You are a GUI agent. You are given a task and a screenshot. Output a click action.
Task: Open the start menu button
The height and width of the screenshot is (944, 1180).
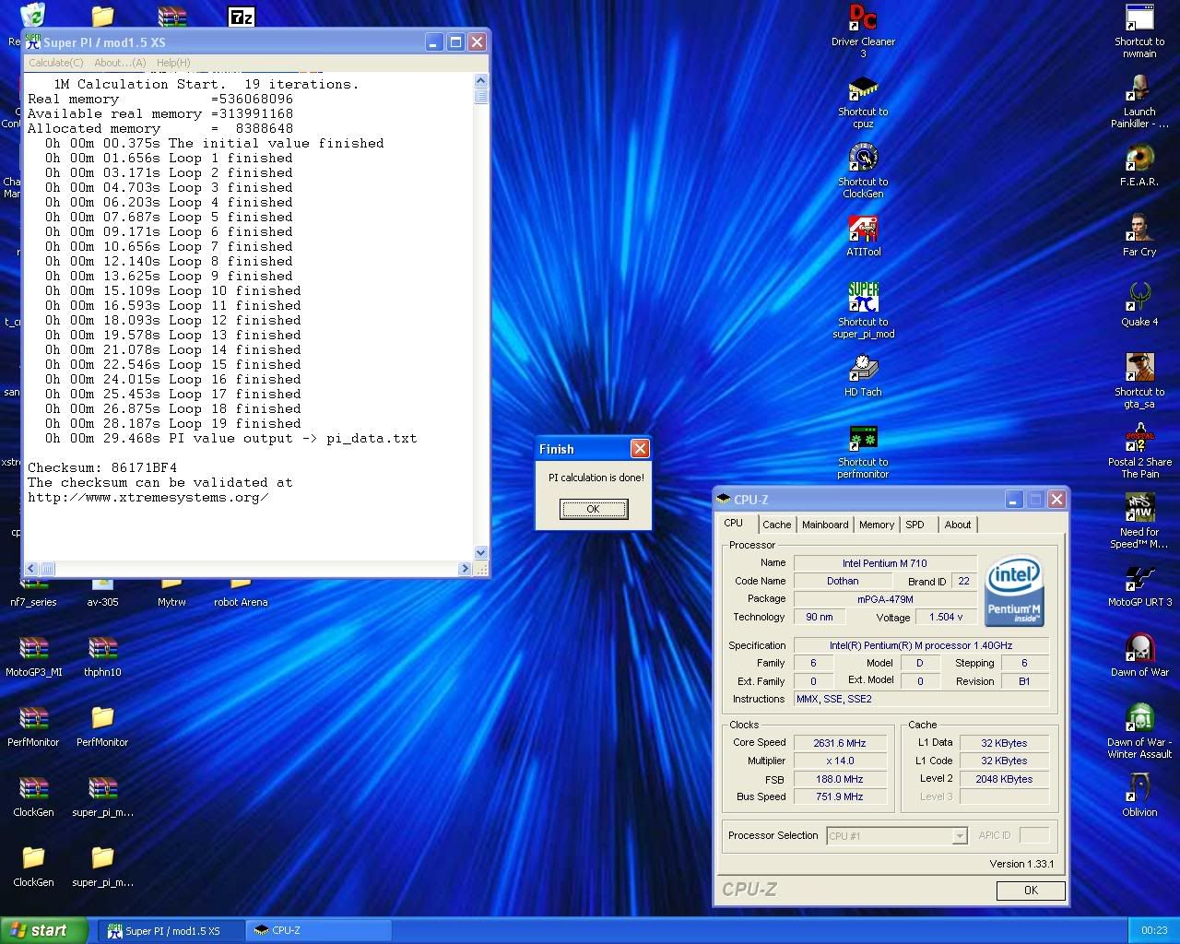44,930
